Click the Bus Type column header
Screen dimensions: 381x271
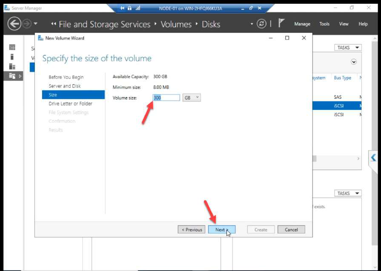[x=342, y=78]
